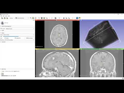Go to the next module with forward arrow
The height and width of the screenshot is (93, 124).
tap(35, 18)
